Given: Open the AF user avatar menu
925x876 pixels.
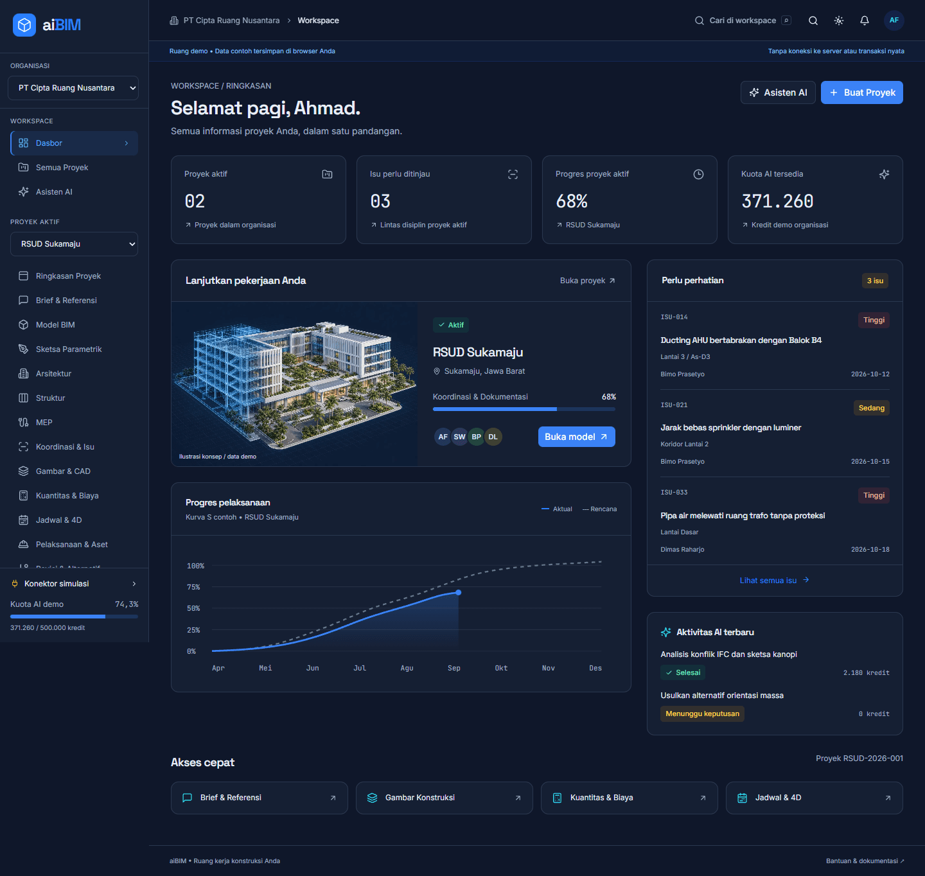Looking at the screenshot, I should (x=894, y=21).
